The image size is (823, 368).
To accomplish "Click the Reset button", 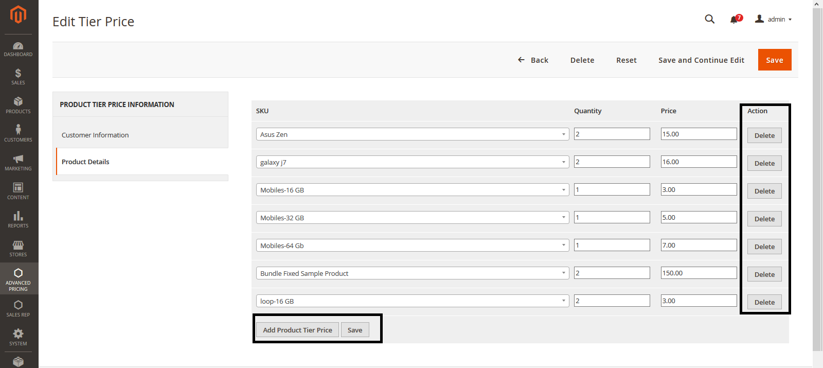I will (x=627, y=60).
